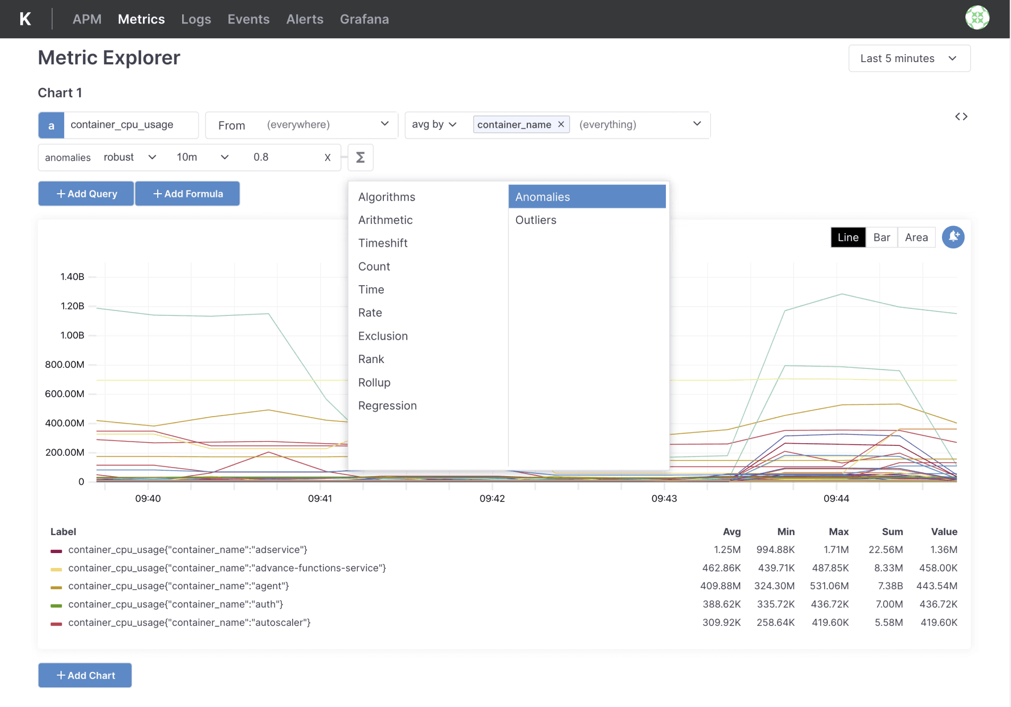The width and height of the screenshot is (1011, 707).
Task: Open the Last 5 minutes time dropdown
Action: coord(909,58)
